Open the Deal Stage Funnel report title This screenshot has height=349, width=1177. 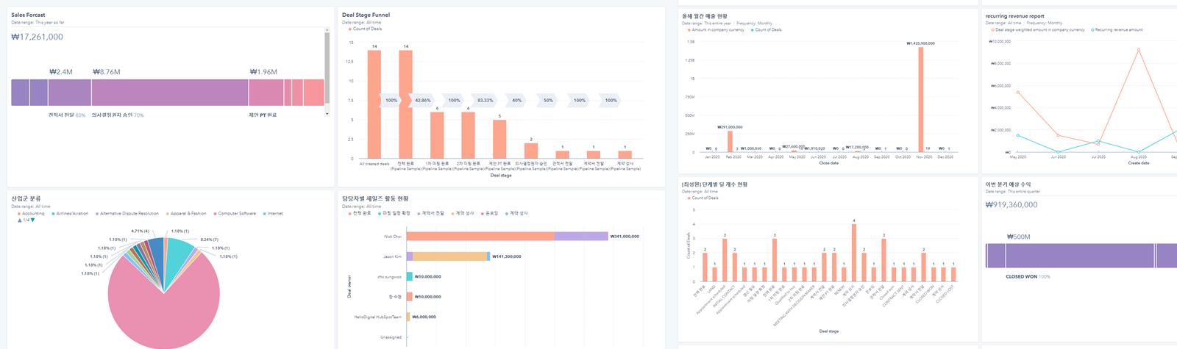point(366,15)
